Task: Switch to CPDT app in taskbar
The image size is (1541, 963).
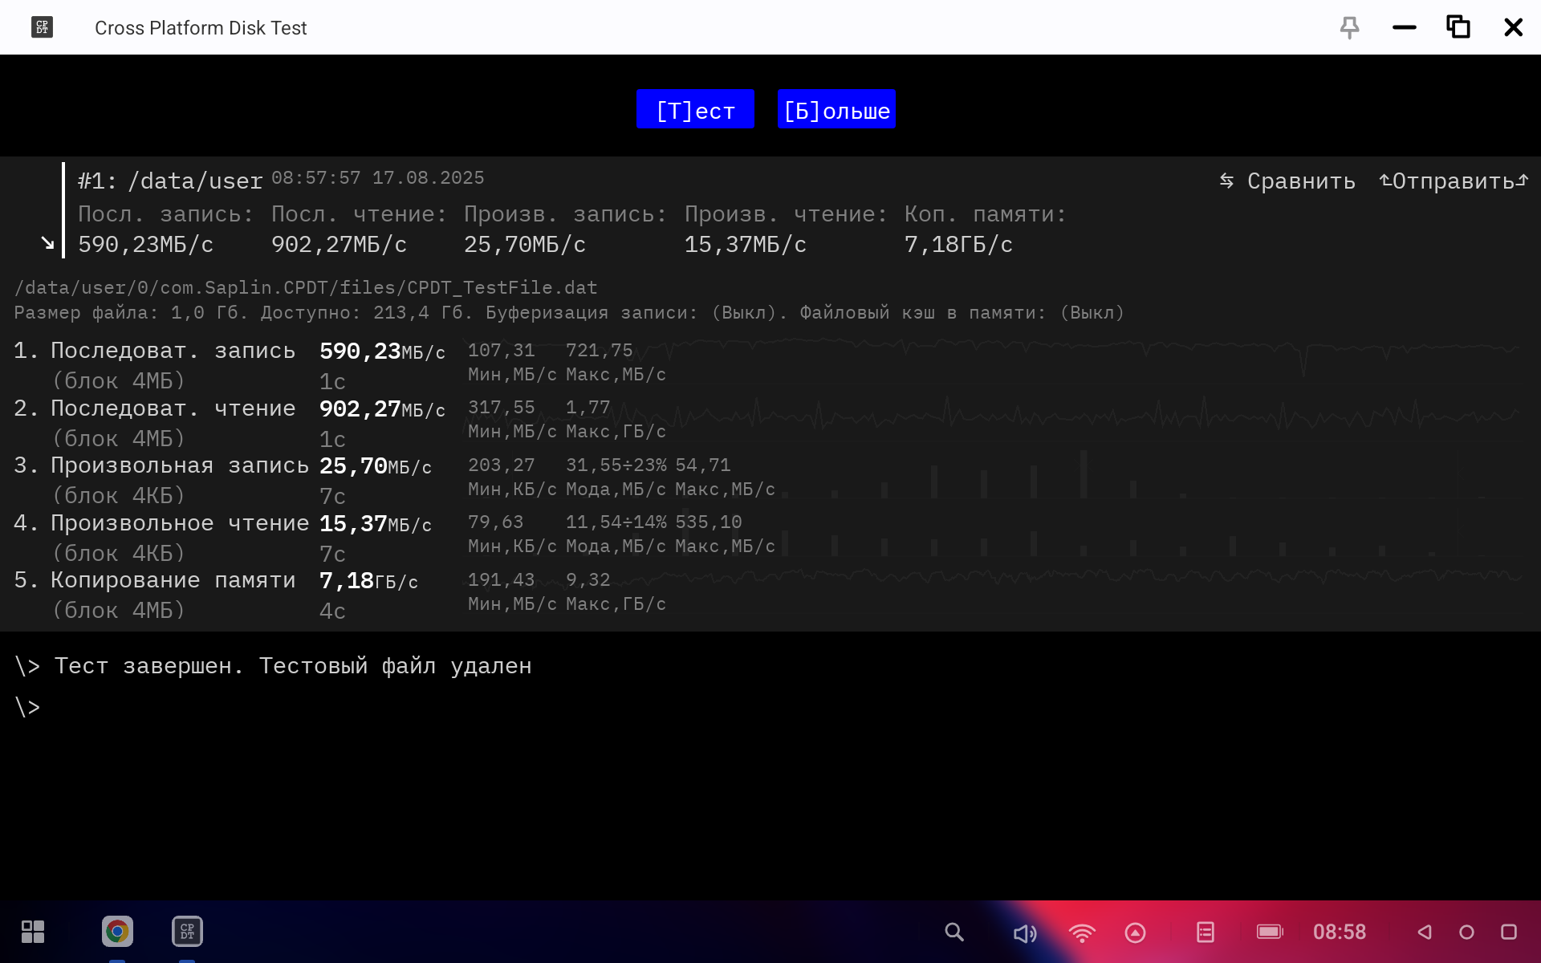Action: 187,932
